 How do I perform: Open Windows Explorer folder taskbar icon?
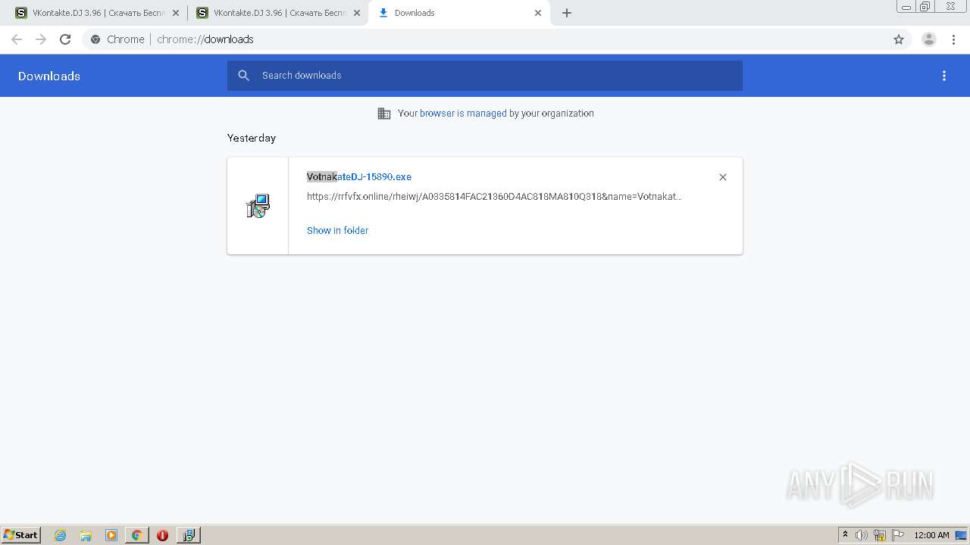pyautogui.click(x=86, y=535)
